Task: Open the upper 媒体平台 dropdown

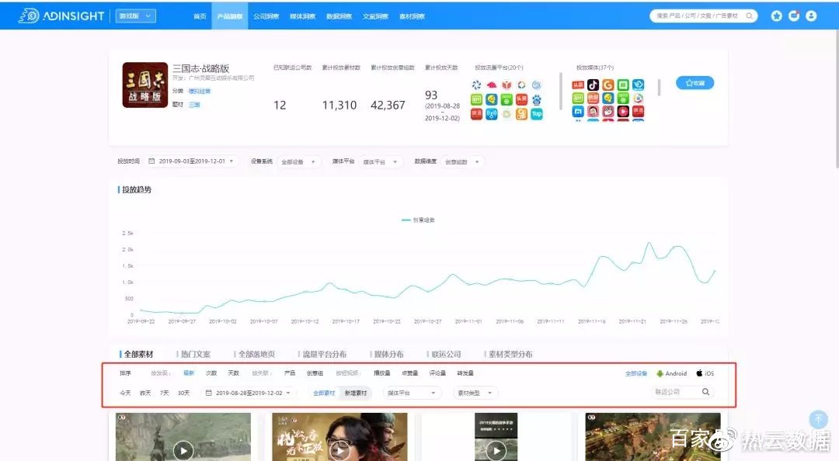Action: [381, 161]
